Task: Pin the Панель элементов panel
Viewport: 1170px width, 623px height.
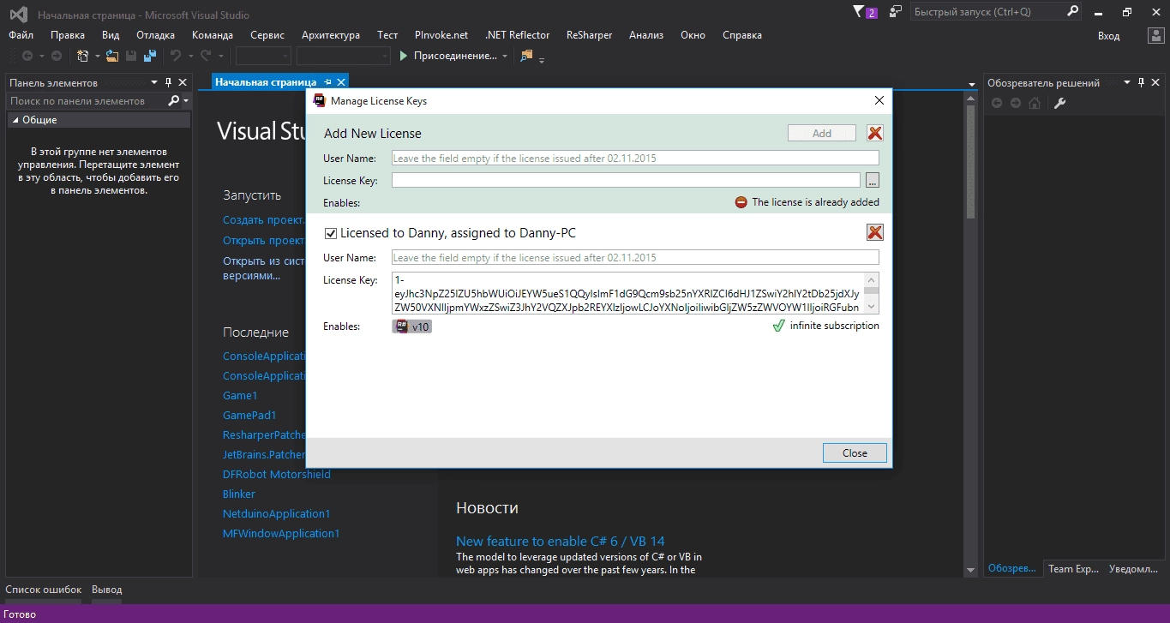Action: 168,82
